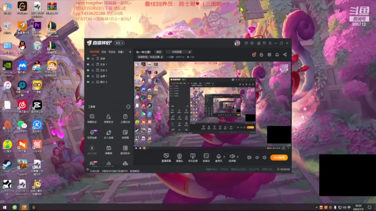Start 视频连麦 video co-stream tool

pyautogui.click(x=92, y=134)
